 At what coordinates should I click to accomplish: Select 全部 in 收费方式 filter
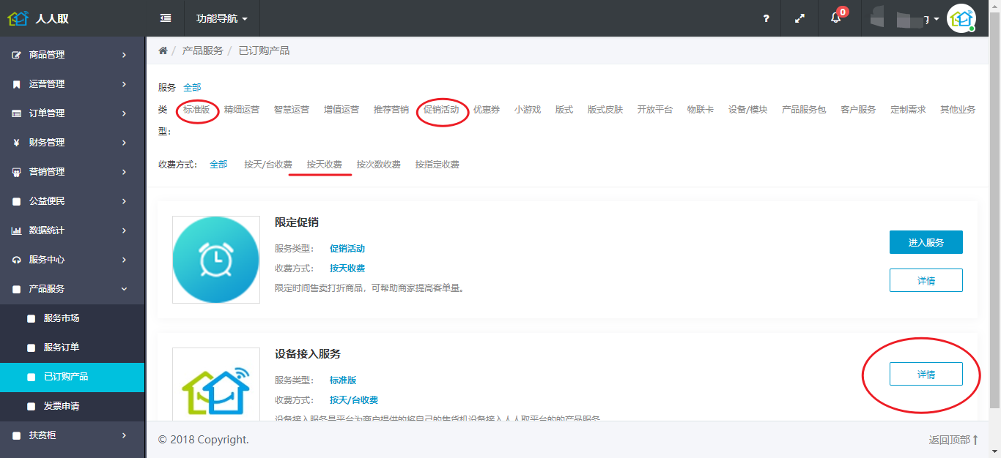[x=218, y=165]
